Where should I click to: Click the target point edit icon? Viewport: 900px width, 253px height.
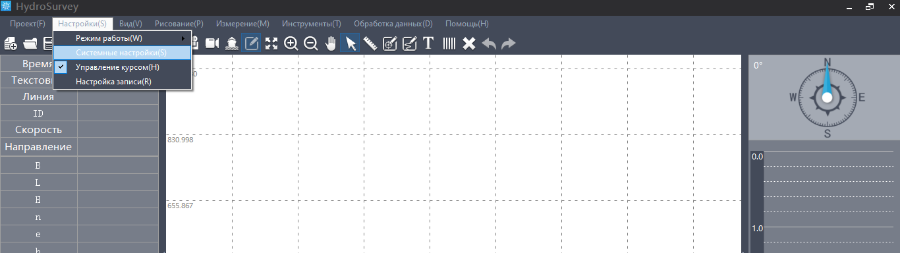coord(389,43)
